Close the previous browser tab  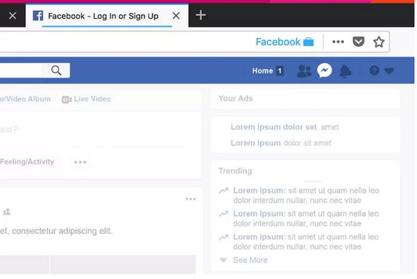point(13,16)
